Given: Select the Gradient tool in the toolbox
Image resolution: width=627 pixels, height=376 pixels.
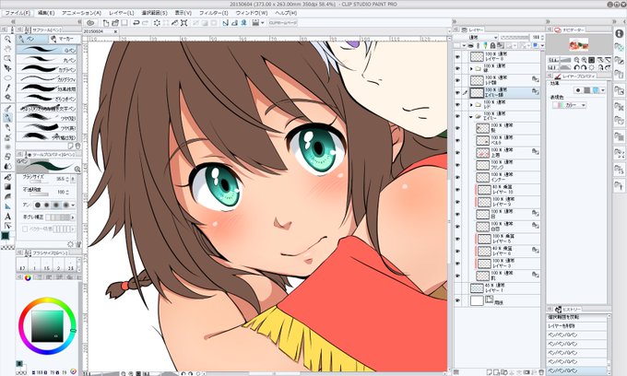Looking at the screenshot, I should click(x=7, y=186).
